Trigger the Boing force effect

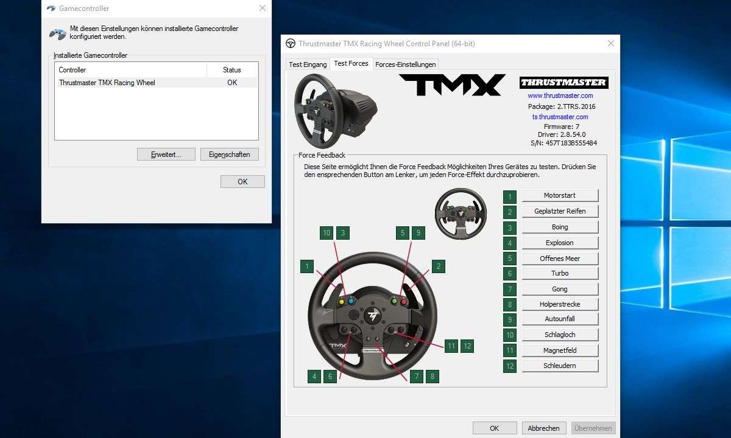coord(560,227)
